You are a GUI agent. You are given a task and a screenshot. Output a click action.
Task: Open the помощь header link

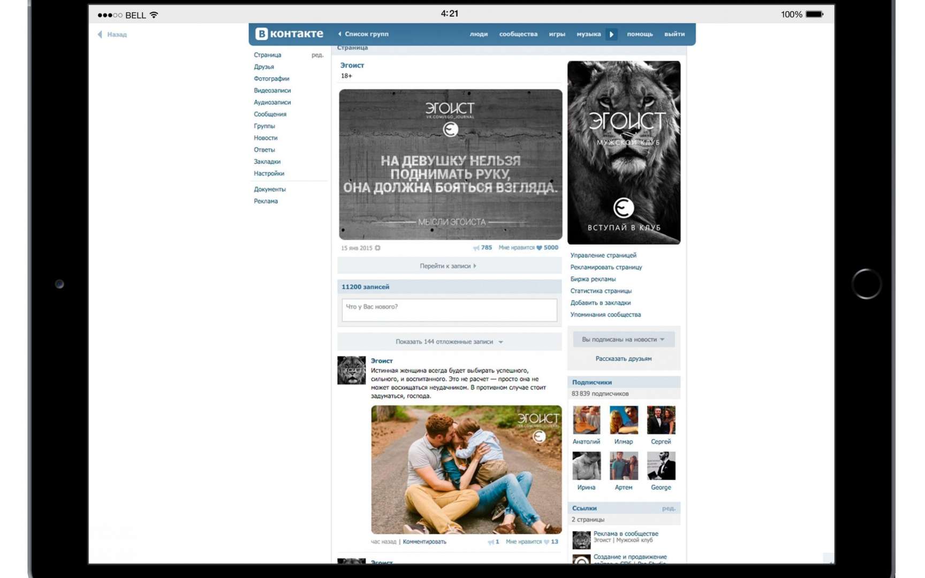tap(640, 34)
